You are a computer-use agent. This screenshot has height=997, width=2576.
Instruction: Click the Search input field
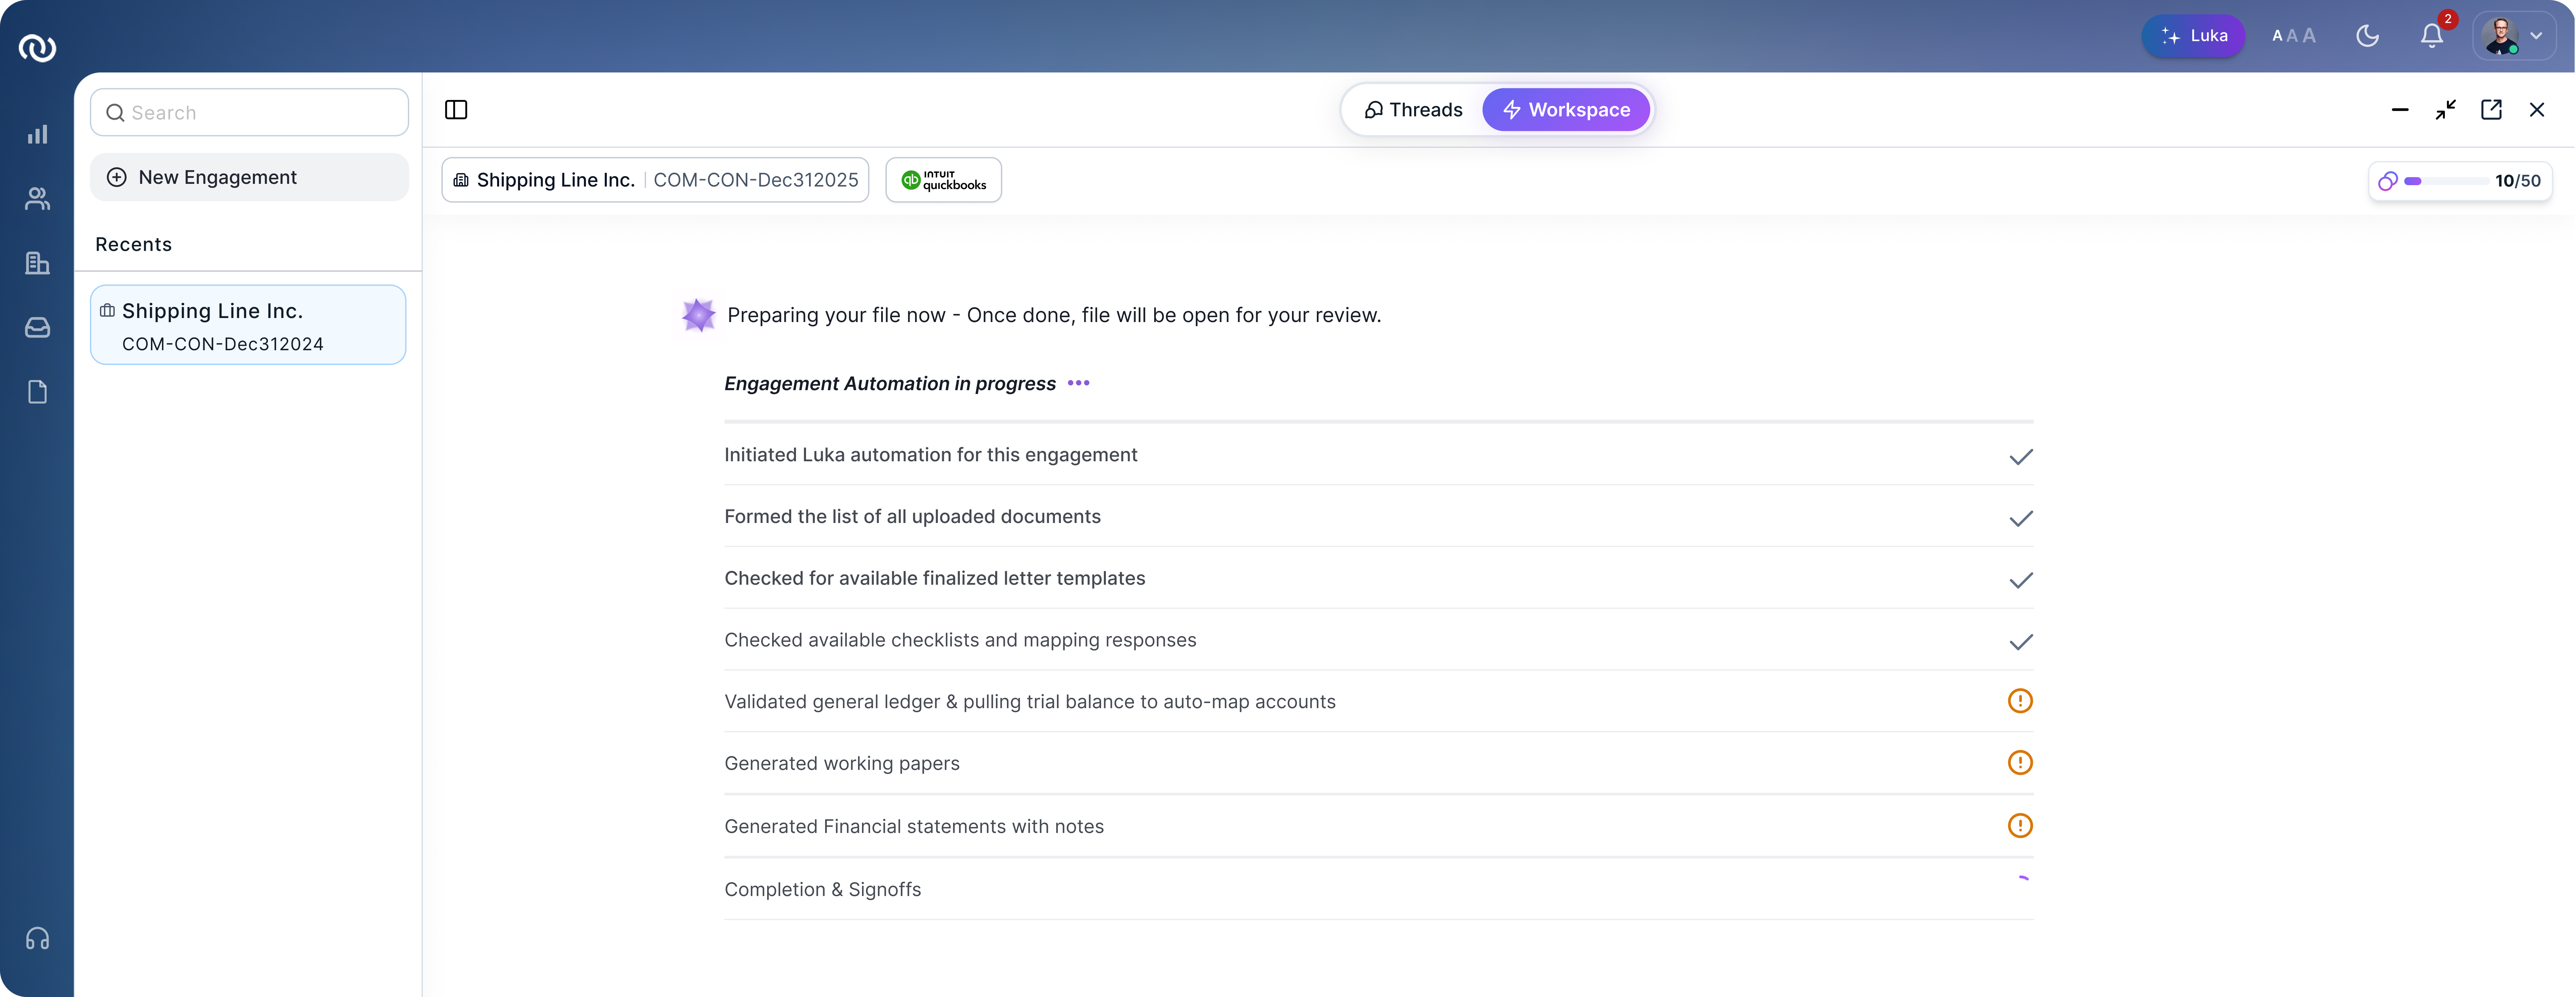(x=249, y=112)
